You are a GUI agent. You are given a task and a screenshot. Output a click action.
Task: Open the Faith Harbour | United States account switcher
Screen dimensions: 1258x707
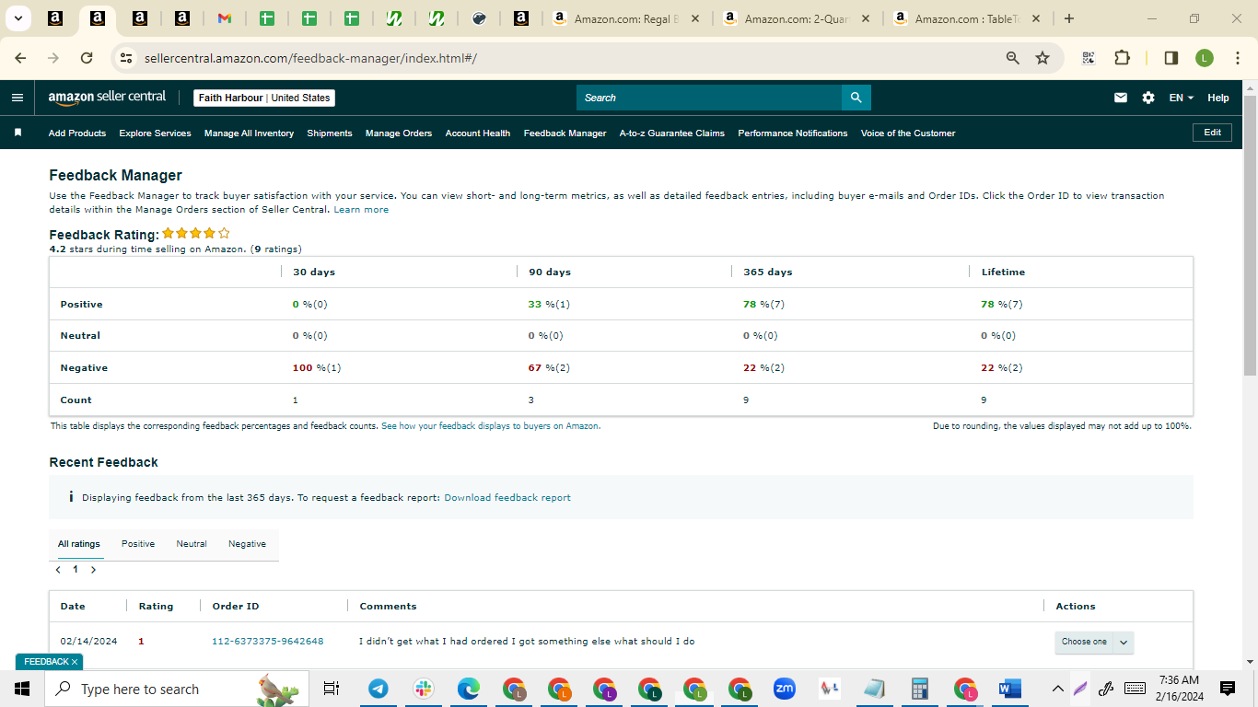click(x=264, y=98)
